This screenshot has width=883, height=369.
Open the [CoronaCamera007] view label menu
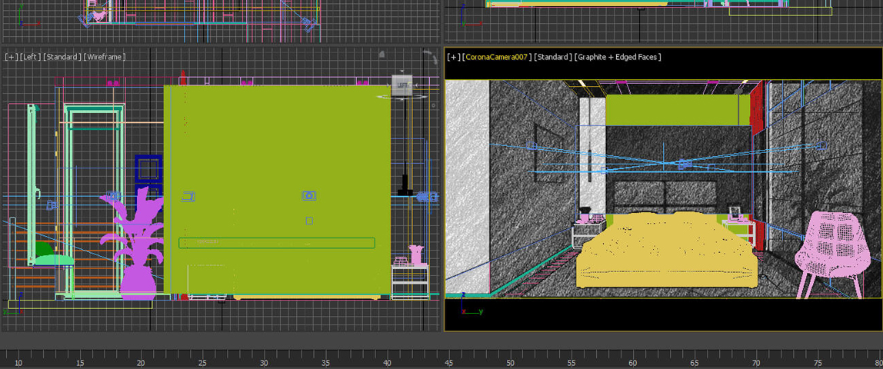pos(496,57)
